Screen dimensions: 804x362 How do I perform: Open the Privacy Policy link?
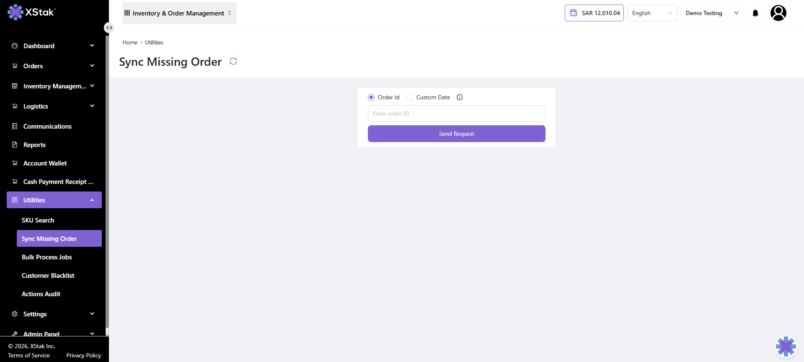click(84, 355)
